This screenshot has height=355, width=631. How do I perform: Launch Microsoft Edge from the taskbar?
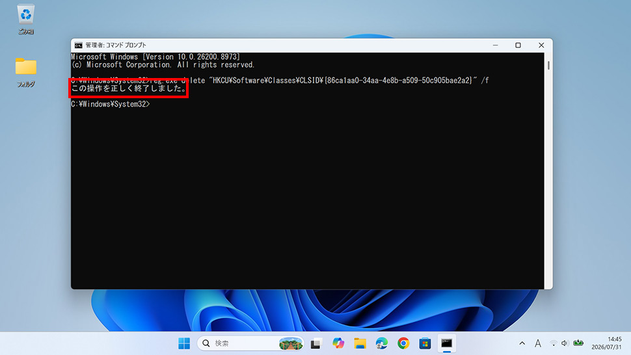[x=381, y=343]
